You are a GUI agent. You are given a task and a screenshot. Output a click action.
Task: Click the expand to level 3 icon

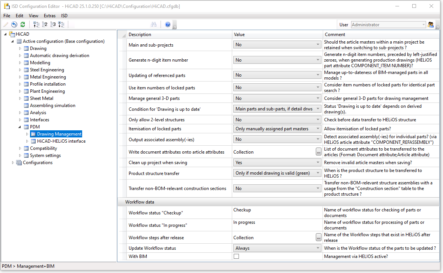pos(53,25)
